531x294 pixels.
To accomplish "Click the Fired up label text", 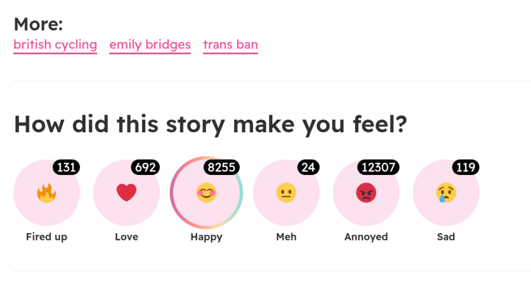I will [47, 237].
